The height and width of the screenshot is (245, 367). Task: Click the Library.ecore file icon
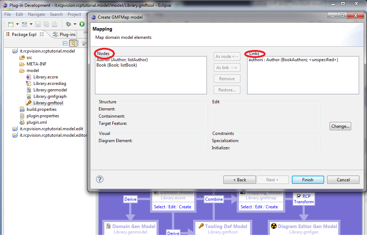28,77
